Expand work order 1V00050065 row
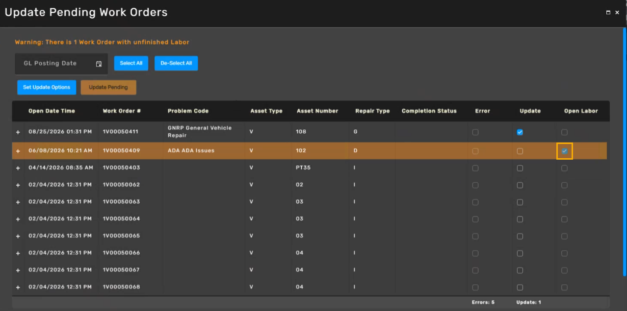 [18, 236]
